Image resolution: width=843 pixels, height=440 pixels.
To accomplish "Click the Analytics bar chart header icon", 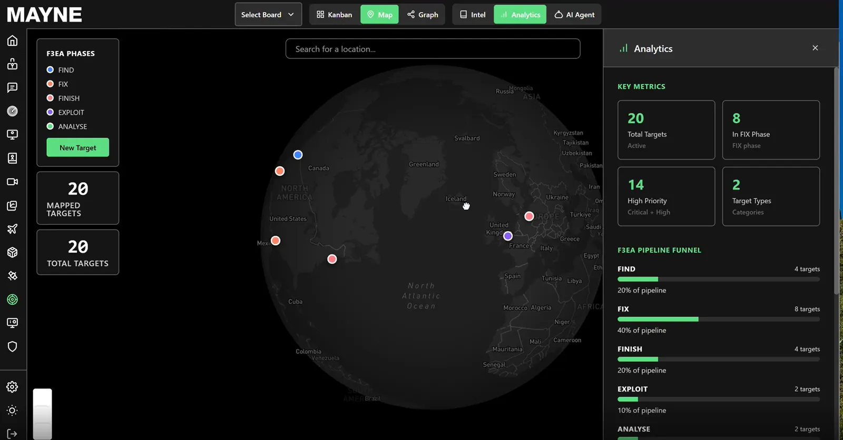I will (624, 48).
